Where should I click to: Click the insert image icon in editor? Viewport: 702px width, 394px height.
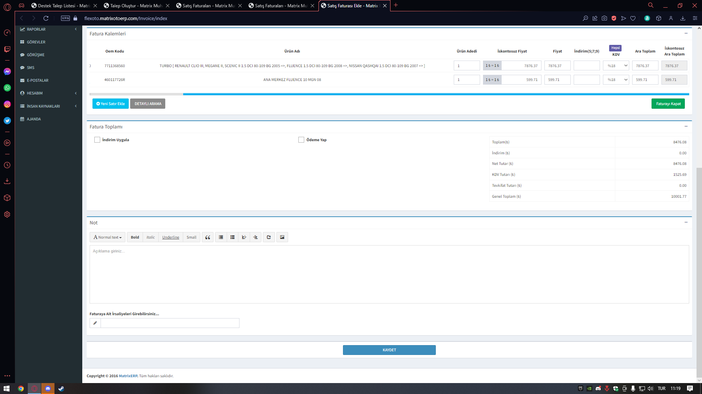pyautogui.click(x=282, y=237)
